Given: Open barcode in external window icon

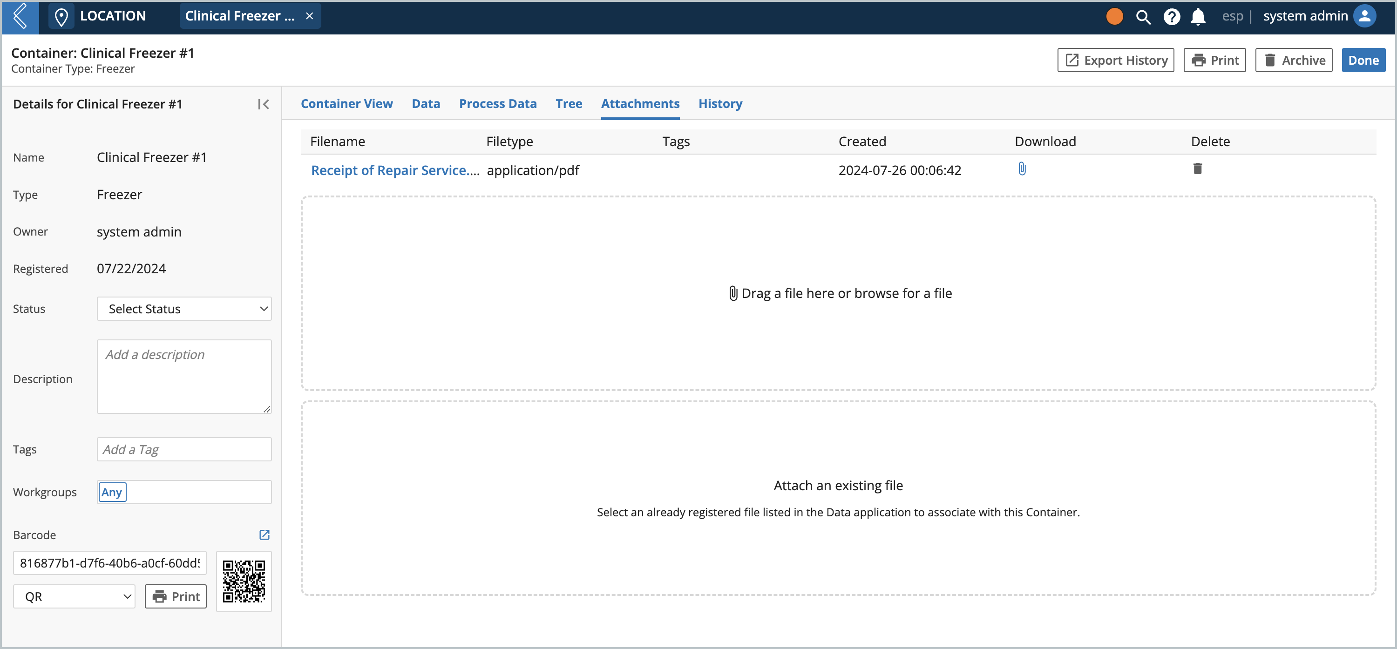Looking at the screenshot, I should [264, 534].
